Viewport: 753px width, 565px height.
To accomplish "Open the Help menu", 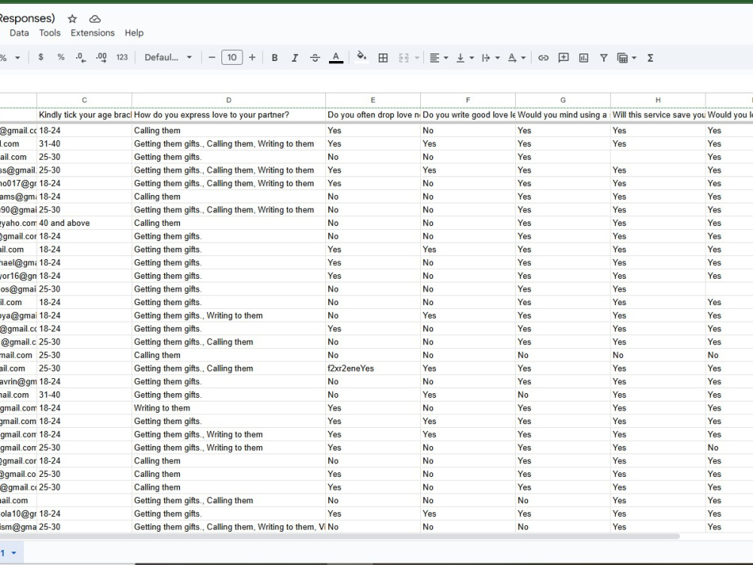I will 134,32.
